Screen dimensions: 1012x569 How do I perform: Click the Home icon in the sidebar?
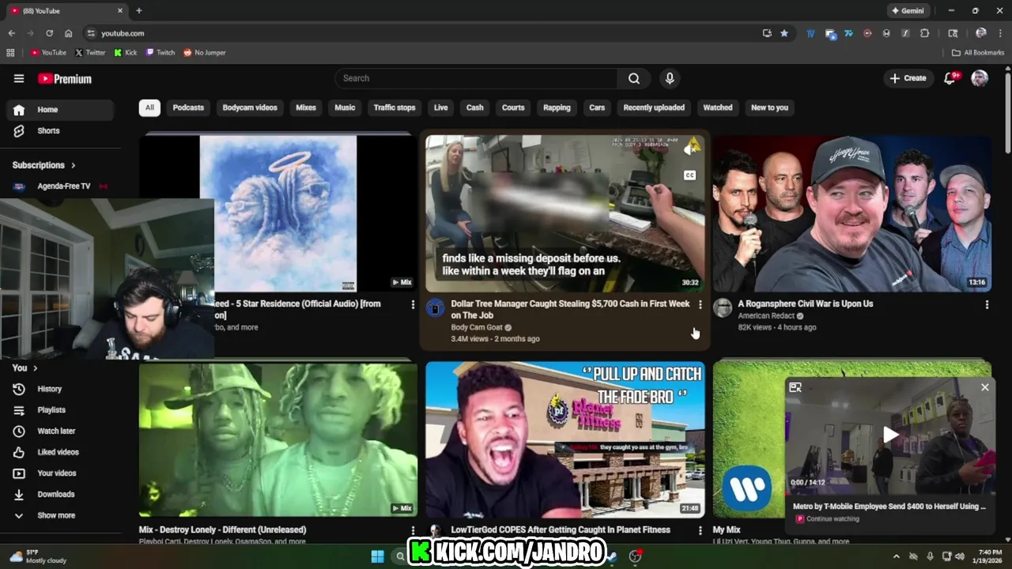click(19, 110)
